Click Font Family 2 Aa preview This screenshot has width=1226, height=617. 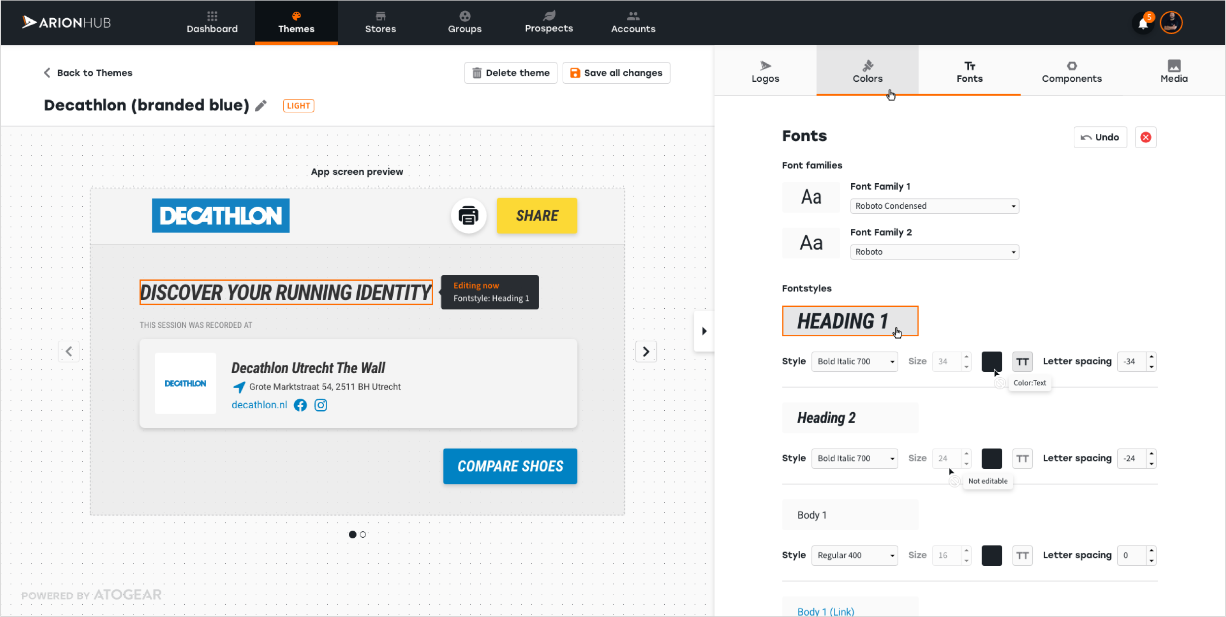[x=811, y=243]
